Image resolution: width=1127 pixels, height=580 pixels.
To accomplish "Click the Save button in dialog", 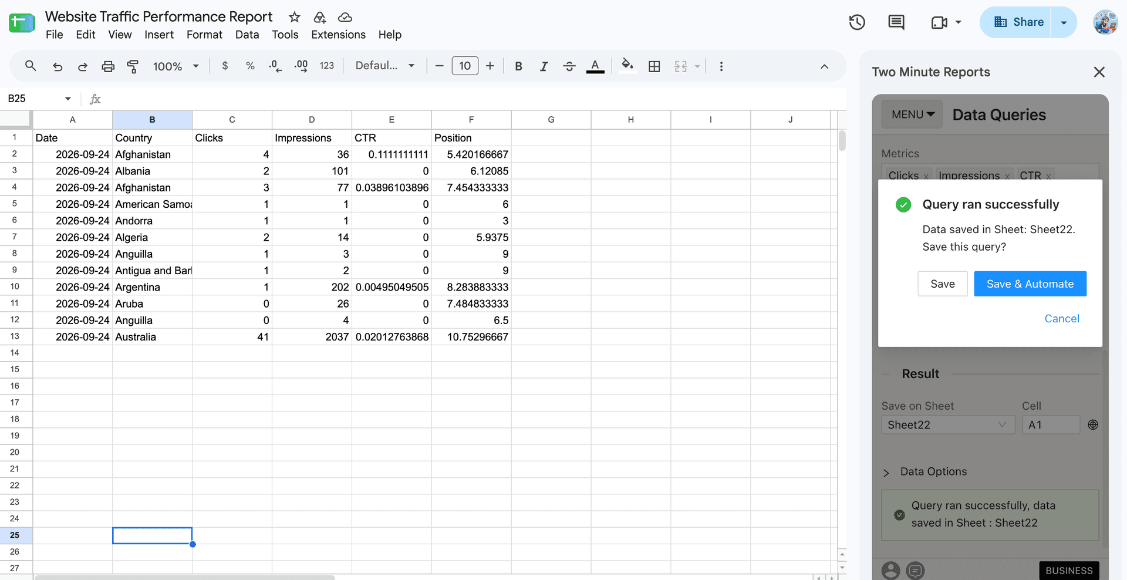I will [x=942, y=284].
